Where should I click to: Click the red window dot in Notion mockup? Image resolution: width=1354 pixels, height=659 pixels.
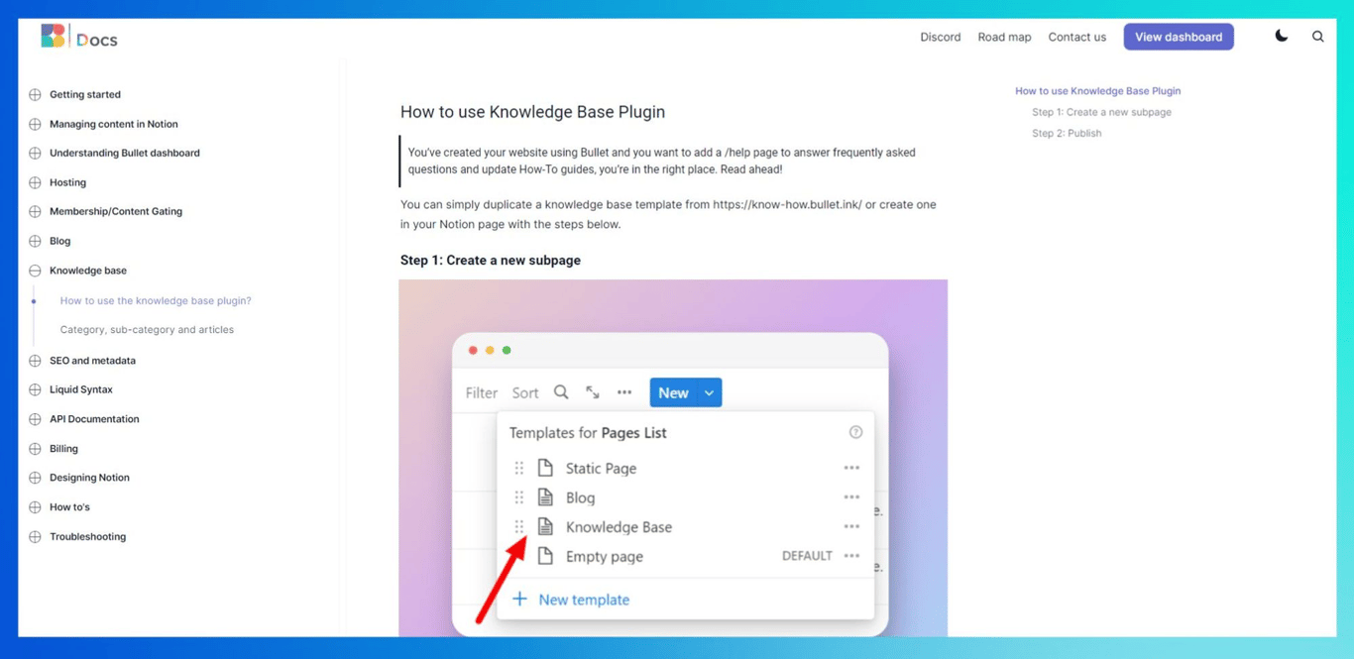(x=473, y=350)
